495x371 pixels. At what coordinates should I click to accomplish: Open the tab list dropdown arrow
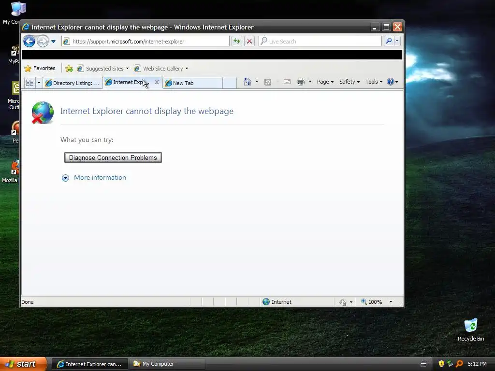(x=39, y=83)
